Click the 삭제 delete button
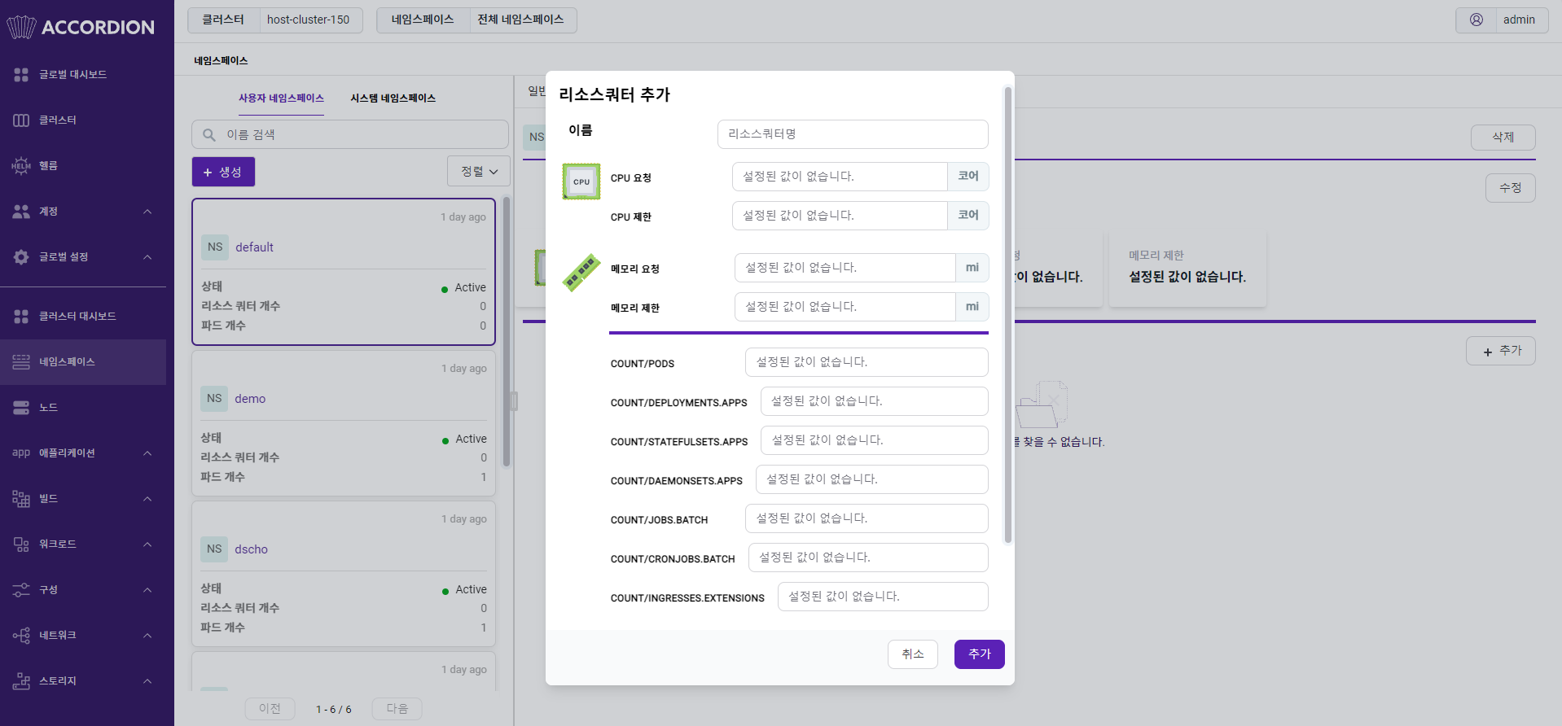1562x726 pixels. click(1503, 138)
